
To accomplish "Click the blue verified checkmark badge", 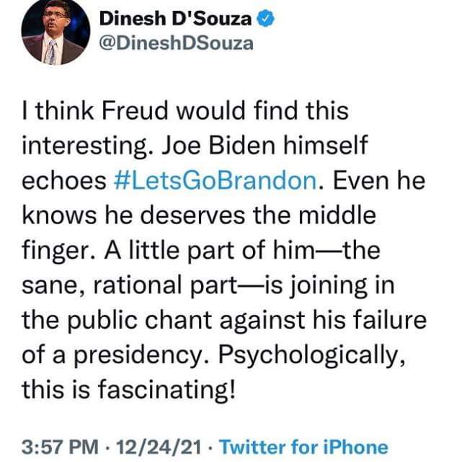I will click(266, 18).
